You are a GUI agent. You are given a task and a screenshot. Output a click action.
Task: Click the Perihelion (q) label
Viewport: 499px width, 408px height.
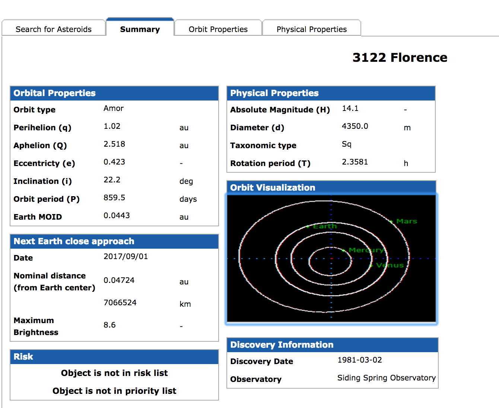point(42,128)
